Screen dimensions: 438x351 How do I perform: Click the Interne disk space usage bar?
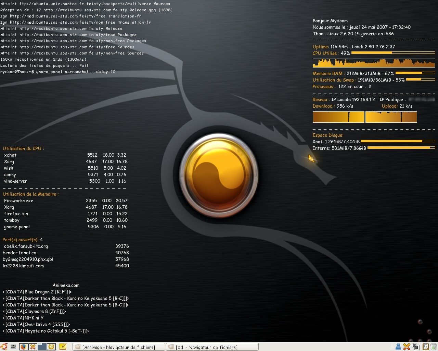pyautogui.click(x=401, y=147)
